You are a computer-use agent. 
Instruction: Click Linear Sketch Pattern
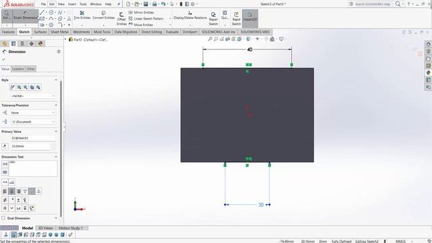pos(146,18)
